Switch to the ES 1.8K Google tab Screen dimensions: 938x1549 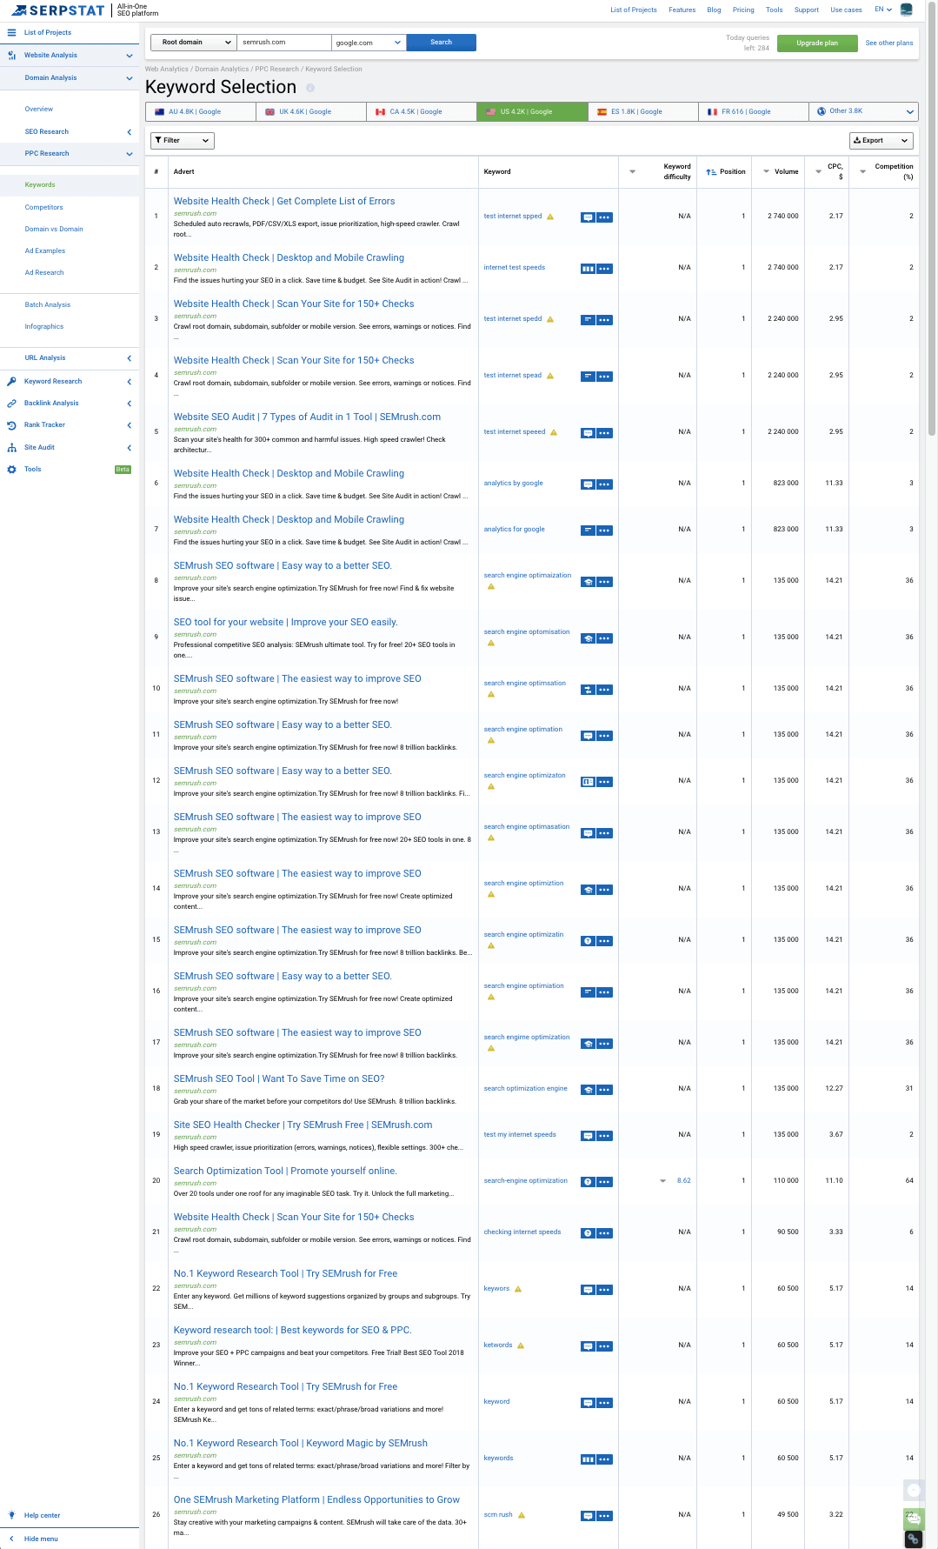[643, 111]
